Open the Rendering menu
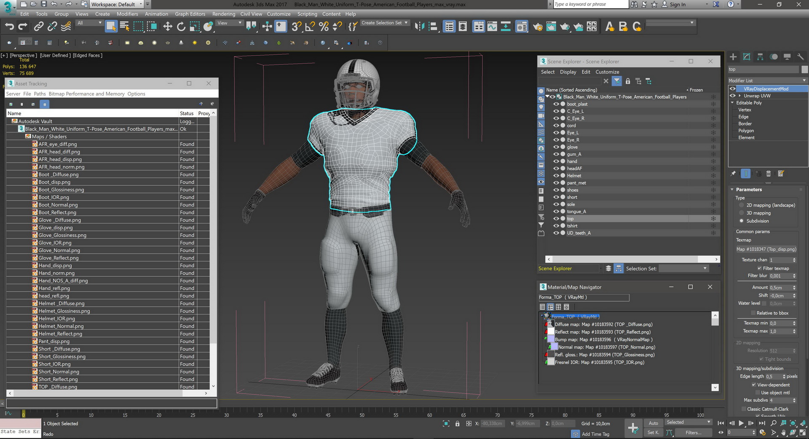 tap(224, 14)
